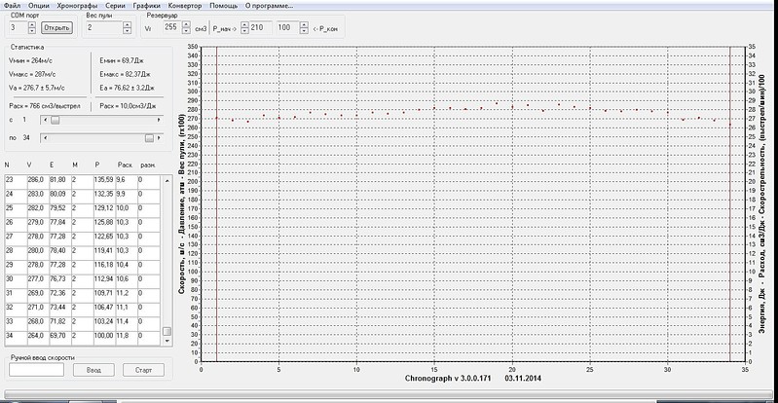Click the Открыть button for COM port
This screenshot has width=778, height=403.
[56, 28]
